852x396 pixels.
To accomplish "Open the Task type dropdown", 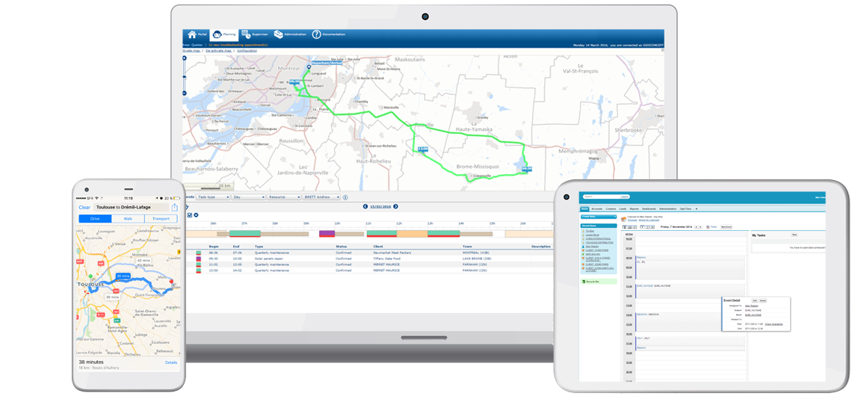I will (x=212, y=197).
